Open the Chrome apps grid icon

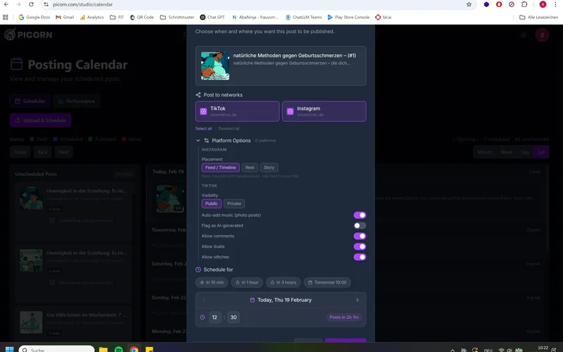[6, 17]
